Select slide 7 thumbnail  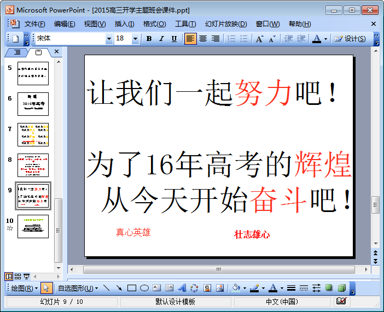click(33, 134)
